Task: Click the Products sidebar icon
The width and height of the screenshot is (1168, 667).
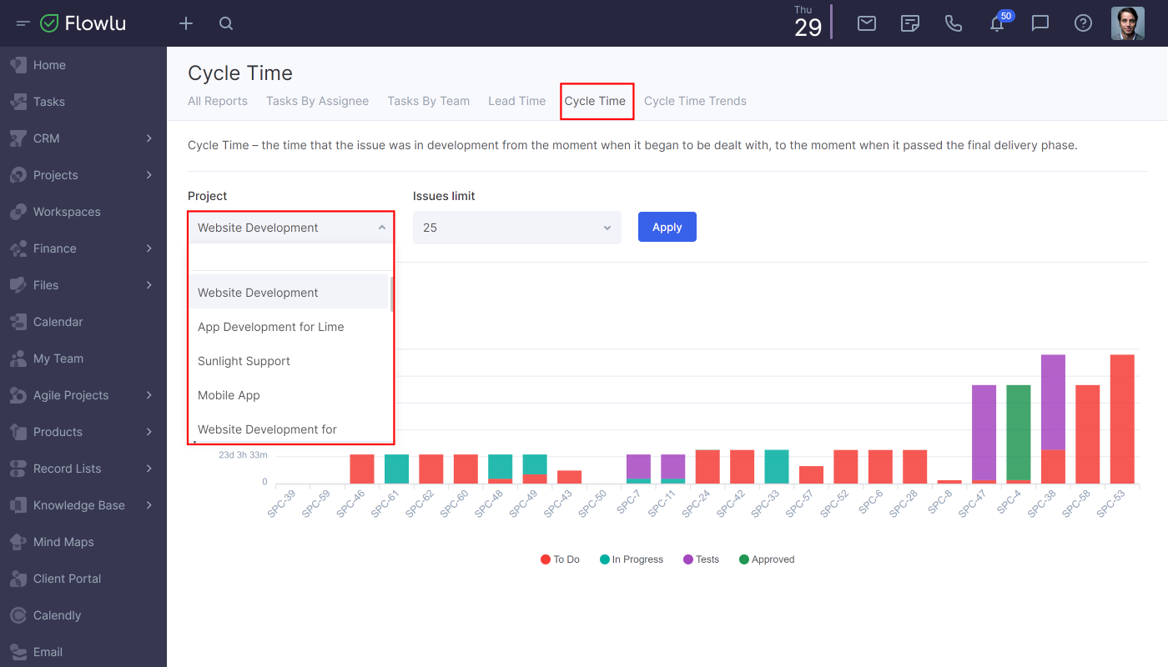Action: click(x=18, y=432)
